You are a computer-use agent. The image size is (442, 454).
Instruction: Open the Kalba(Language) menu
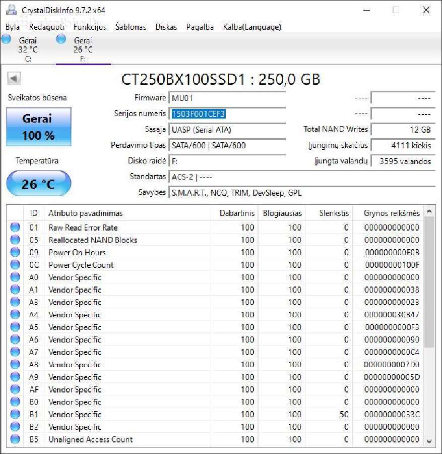tap(252, 27)
